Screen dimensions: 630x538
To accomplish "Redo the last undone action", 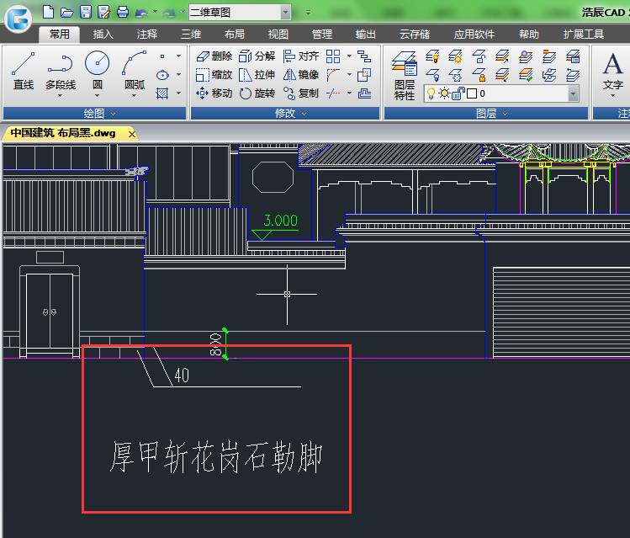I will (x=170, y=13).
